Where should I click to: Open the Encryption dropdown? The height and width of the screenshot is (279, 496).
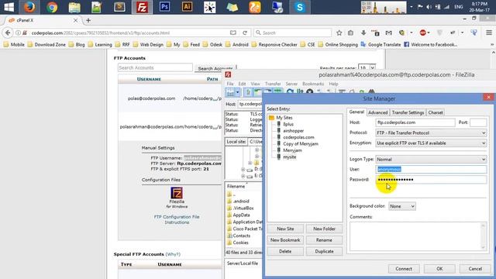tap(431, 143)
